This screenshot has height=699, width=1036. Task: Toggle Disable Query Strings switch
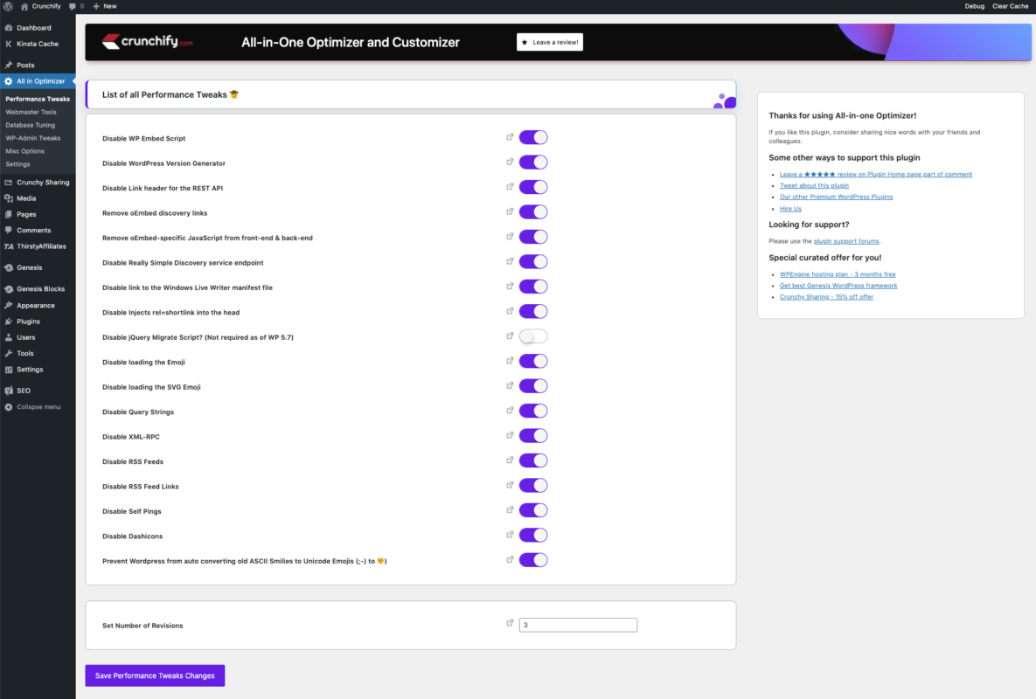pos(533,411)
